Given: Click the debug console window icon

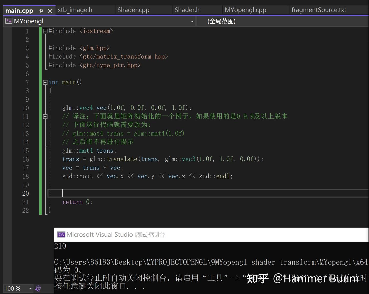Looking at the screenshot, I should [x=61, y=234].
